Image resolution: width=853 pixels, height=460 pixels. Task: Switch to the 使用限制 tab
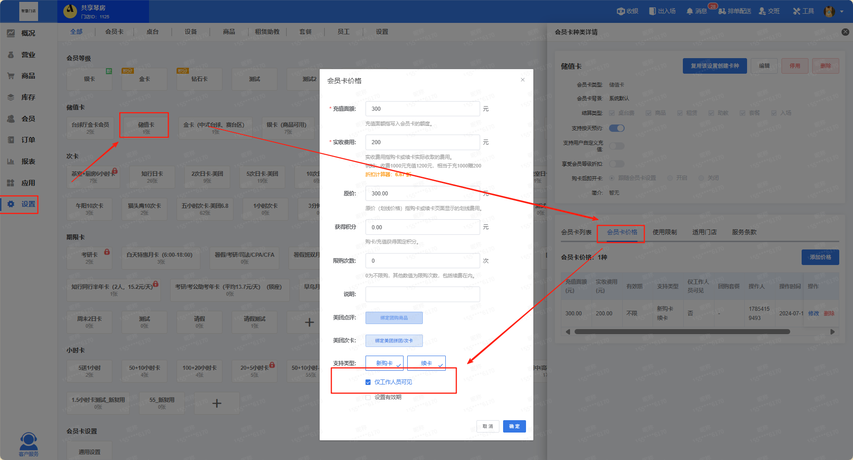[x=665, y=232]
